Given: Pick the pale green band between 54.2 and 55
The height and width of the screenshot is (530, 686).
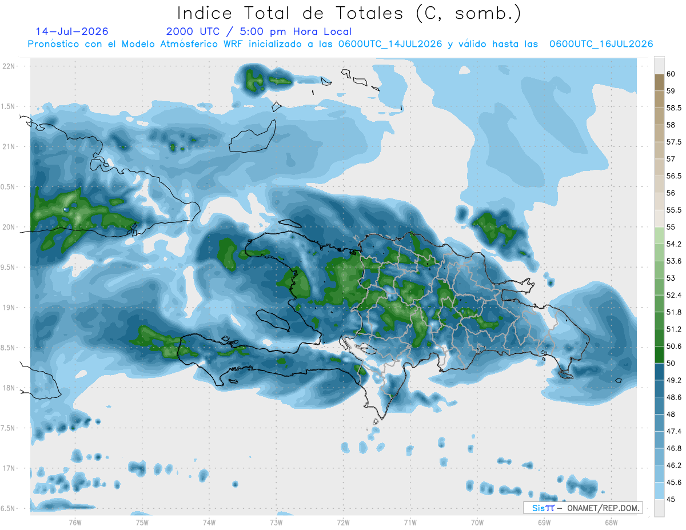Looking at the screenshot, I should point(659,236).
